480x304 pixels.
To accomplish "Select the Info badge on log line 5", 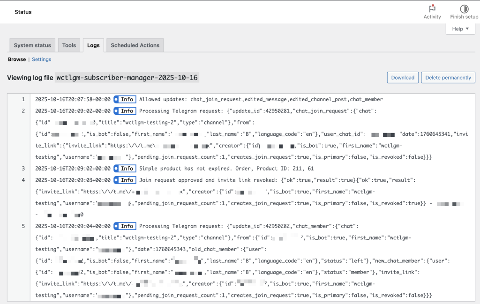I will point(125,226).
